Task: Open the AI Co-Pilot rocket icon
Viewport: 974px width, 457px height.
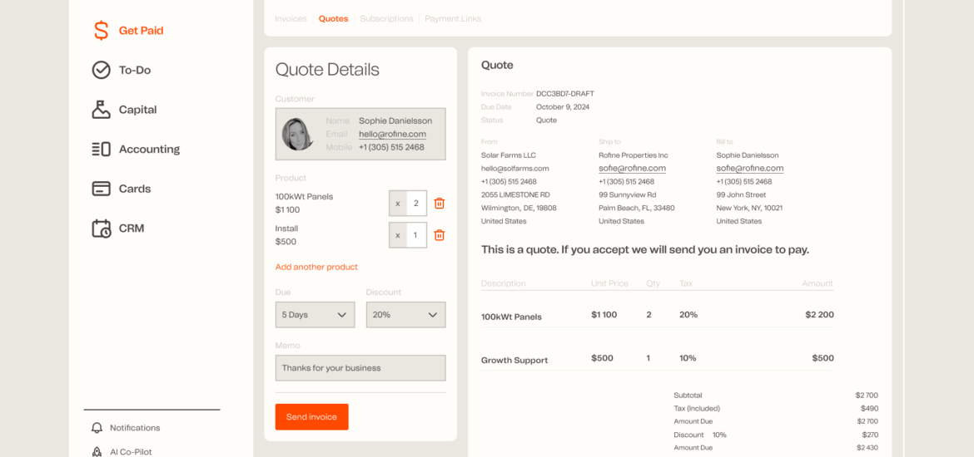Action: 97,452
